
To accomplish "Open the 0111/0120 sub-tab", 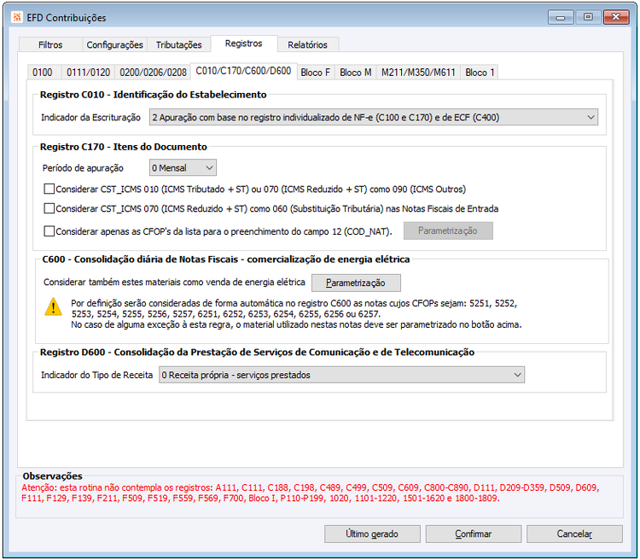I will click(x=88, y=73).
